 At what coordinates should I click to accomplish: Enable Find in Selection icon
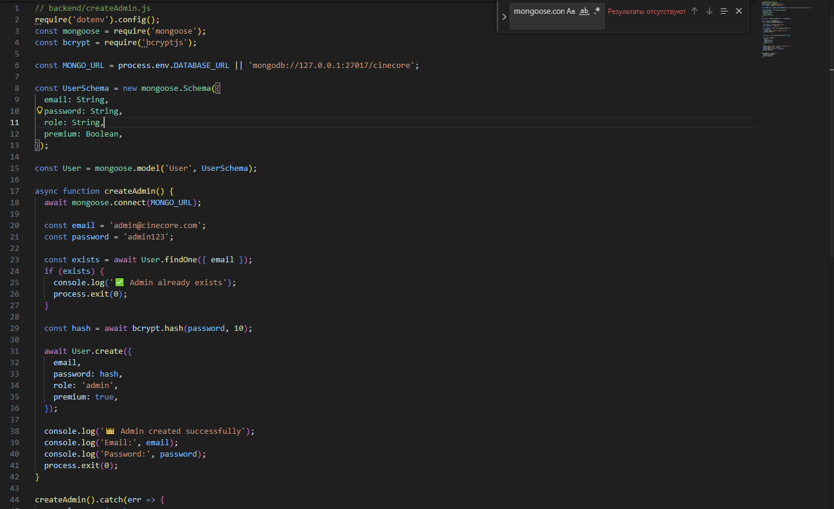pyautogui.click(x=724, y=11)
